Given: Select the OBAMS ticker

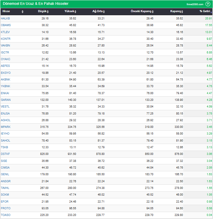Looking at the screenshot, I should (6, 25).
